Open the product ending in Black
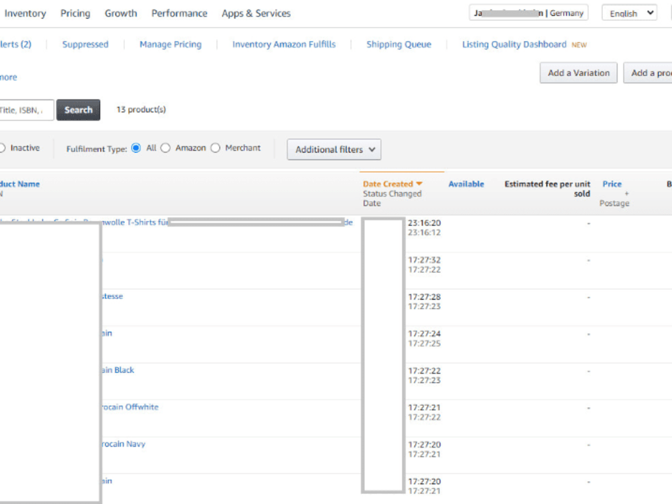 click(x=118, y=370)
